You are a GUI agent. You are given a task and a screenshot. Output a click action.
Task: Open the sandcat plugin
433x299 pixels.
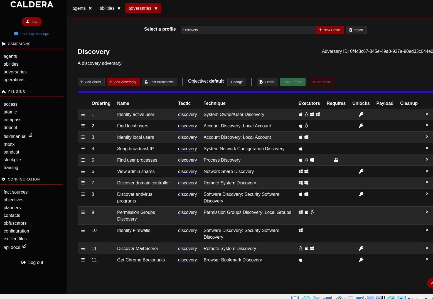pyautogui.click(x=11, y=152)
